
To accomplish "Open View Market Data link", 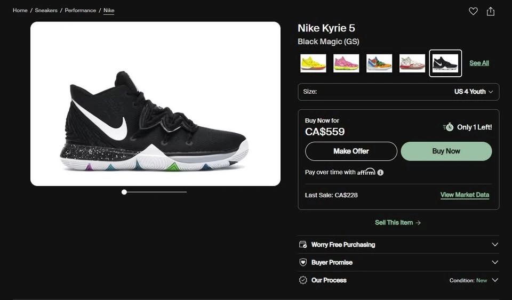I will [x=465, y=195].
